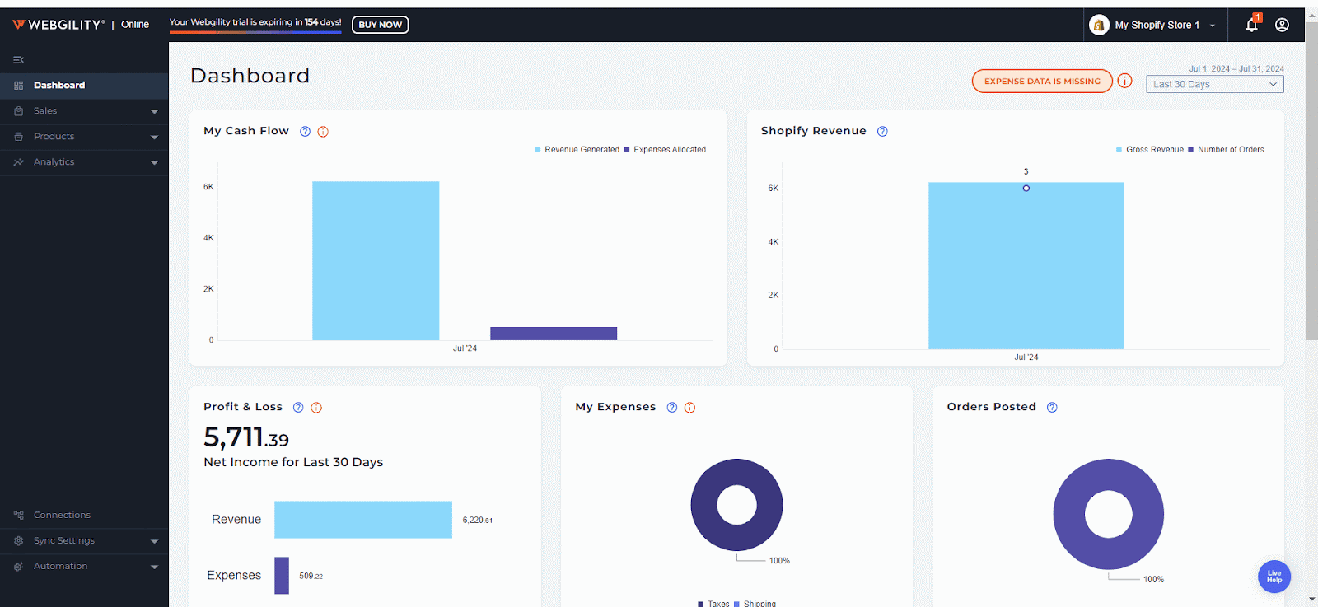This screenshot has width=1318, height=607.
Task: Toggle Expenses Allocated legend series
Action: [x=669, y=150]
